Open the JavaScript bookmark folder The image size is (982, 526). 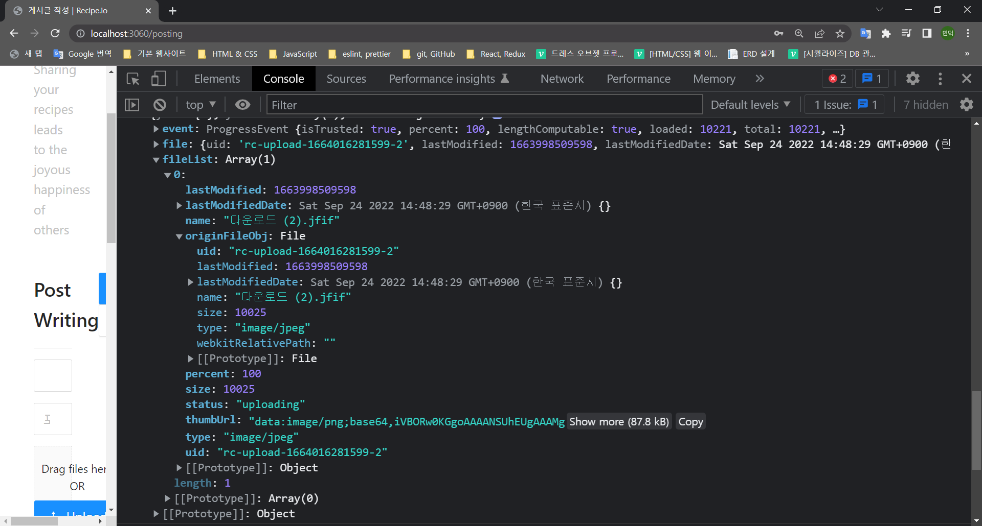coord(293,54)
